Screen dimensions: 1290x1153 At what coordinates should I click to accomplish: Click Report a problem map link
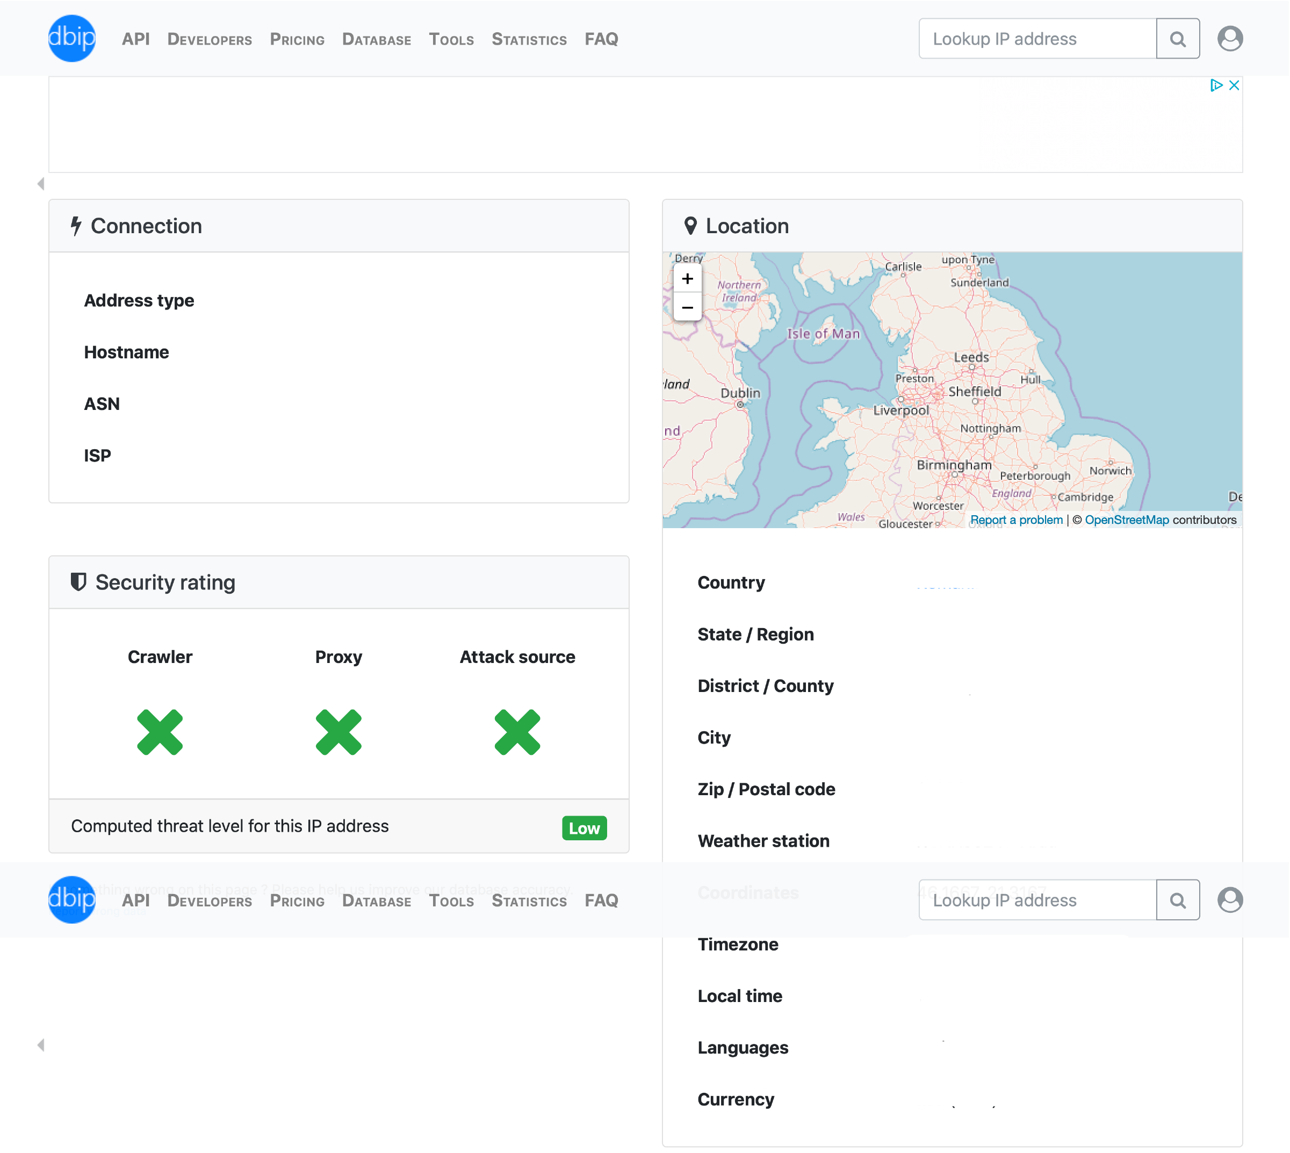[x=1017, y=520]
